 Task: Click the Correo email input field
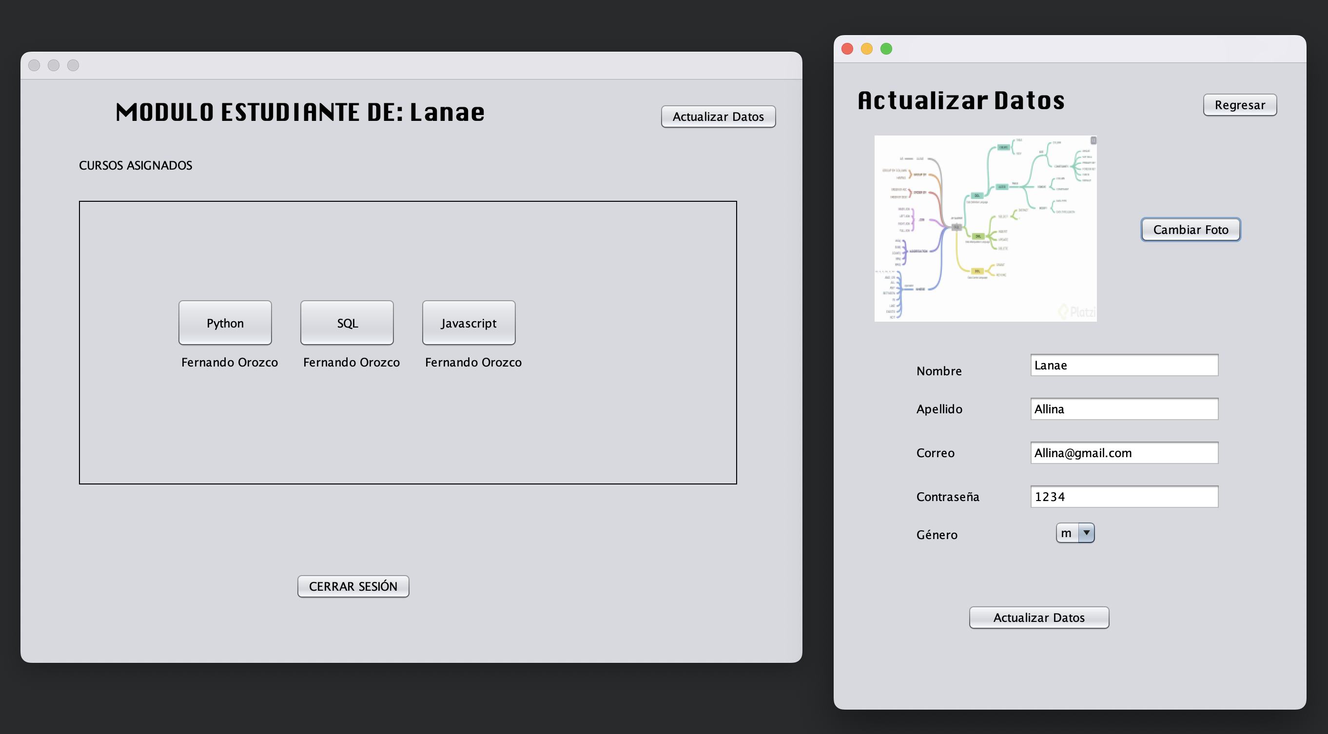tap(1124, 453)
